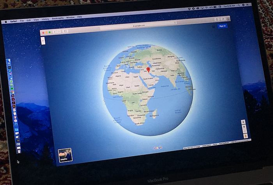Open the History menu
The image size is (273, 185).
[x=45, y=19]
